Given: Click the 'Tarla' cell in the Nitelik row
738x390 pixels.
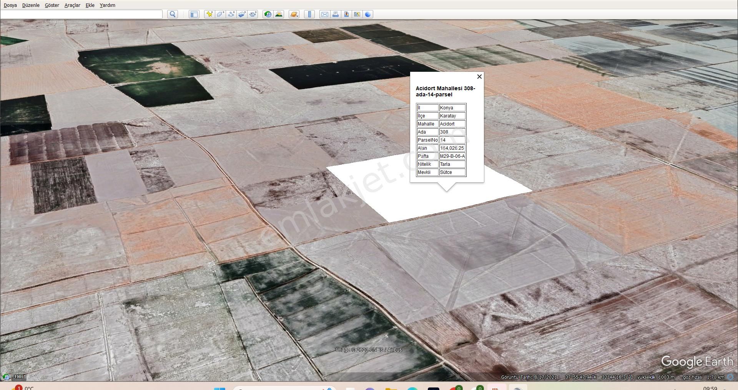Looking at the screenshot, I should (x=452, y=164).
